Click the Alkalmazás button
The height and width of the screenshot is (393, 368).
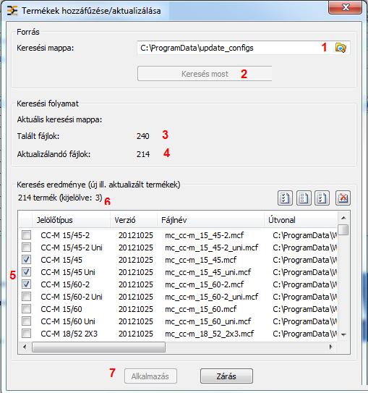point(150,376)
